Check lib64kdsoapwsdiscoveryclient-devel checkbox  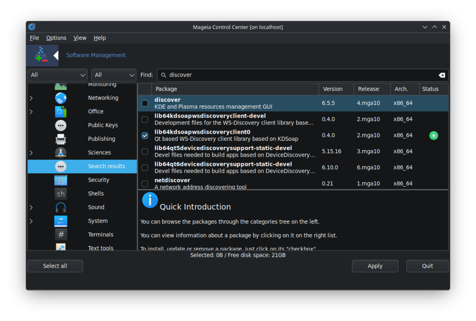point(145,119)
